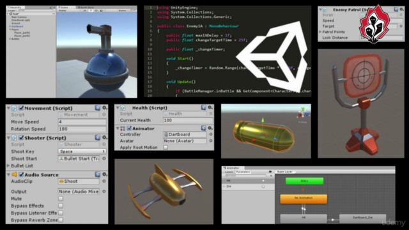
Task: Disable the Movement script checkbox
Action: (x=21, y=108)
